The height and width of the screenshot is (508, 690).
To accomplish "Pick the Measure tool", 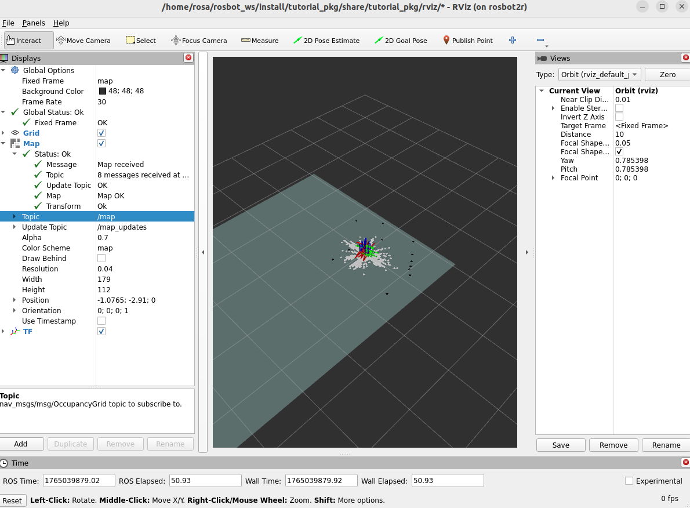I will click(x=260, y=41).
